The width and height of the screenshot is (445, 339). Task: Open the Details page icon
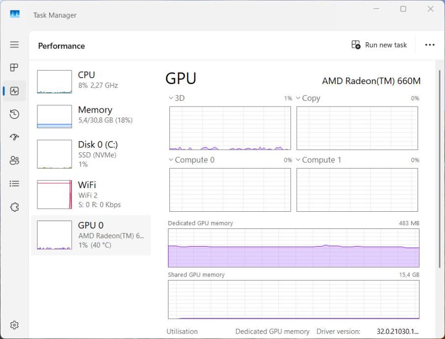pos(14,184)
